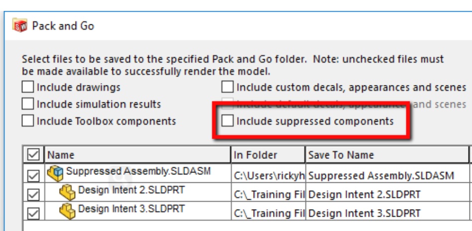The height and width of the screenshot is (231, 472).
Task: Check Include Toolbox components box
Action: click(x=28, y=121)
